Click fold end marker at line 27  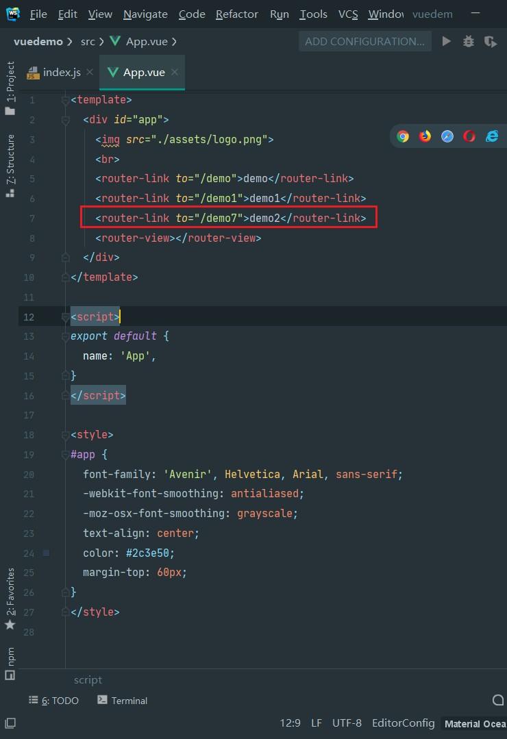click(66, 612)
